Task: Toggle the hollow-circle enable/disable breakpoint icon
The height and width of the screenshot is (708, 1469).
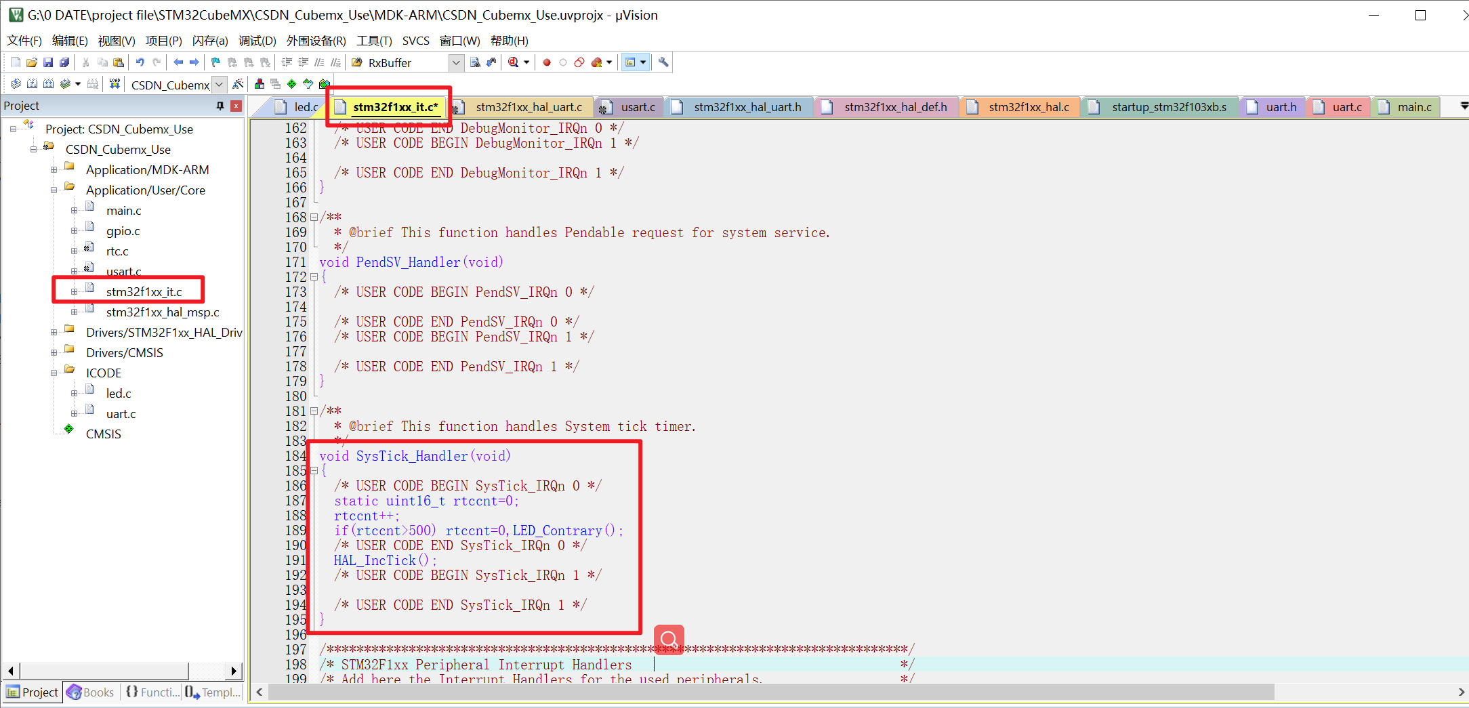Action: (563, 62)
